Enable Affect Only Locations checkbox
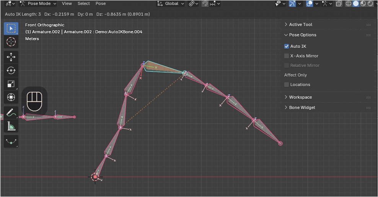378x197 pixels. 287,85
